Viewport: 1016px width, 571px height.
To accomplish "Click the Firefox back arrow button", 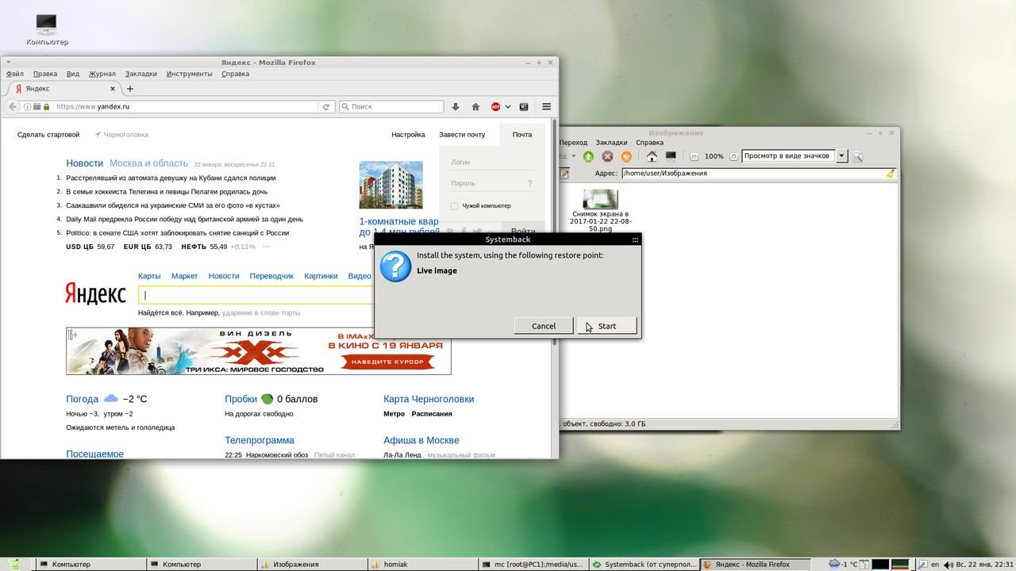I will [12, 106].
